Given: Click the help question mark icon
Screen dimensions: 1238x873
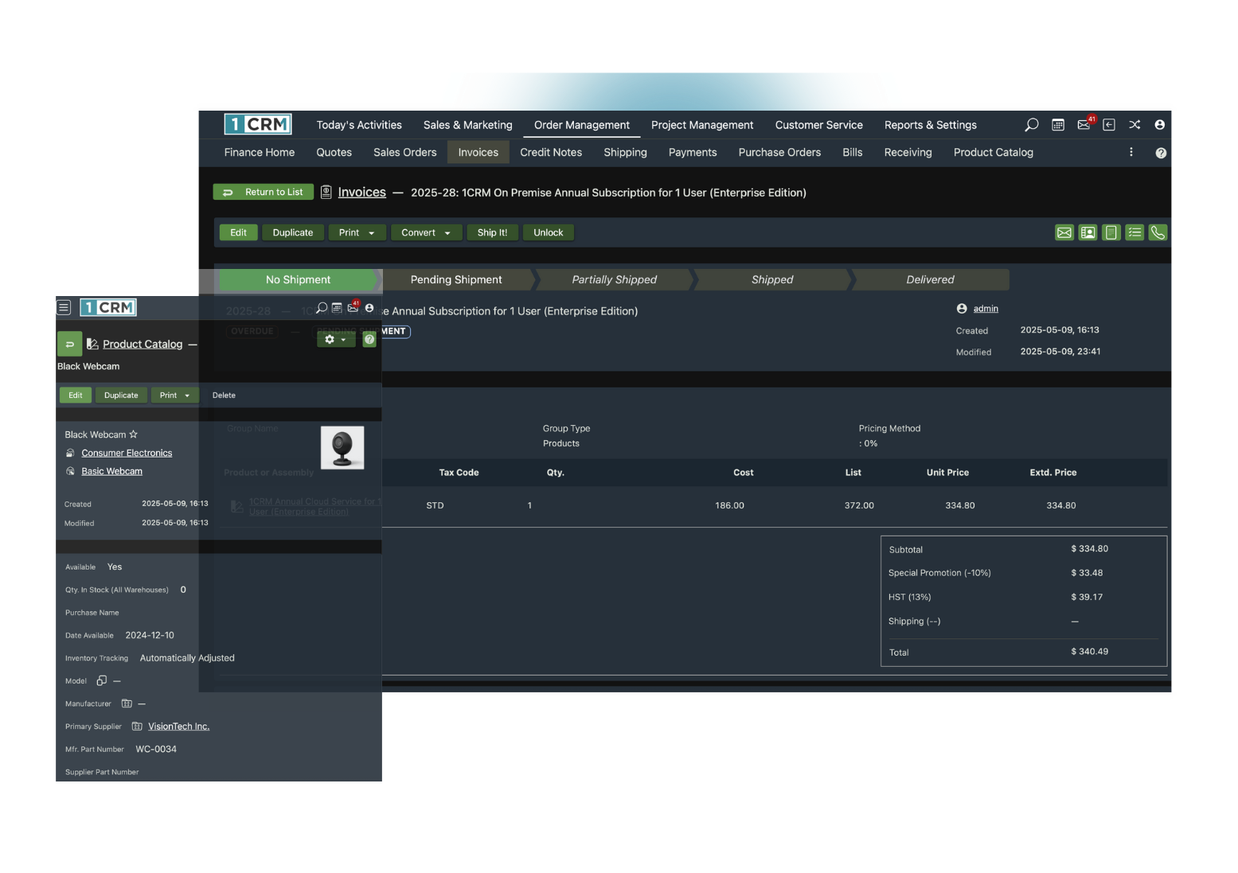Looking at the screenshot, I should pyautogui.click(x=1160, y=152).
